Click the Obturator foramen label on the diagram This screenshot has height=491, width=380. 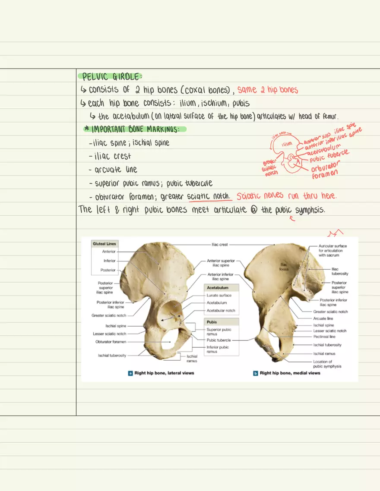[x=111, y=341]
